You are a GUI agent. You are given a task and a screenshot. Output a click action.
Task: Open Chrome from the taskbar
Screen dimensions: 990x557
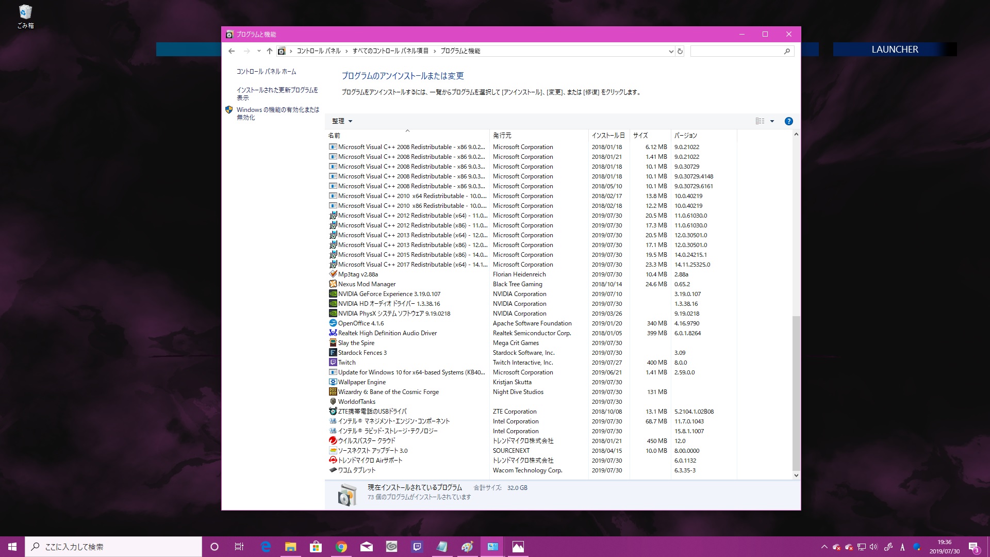click(341, 547)
